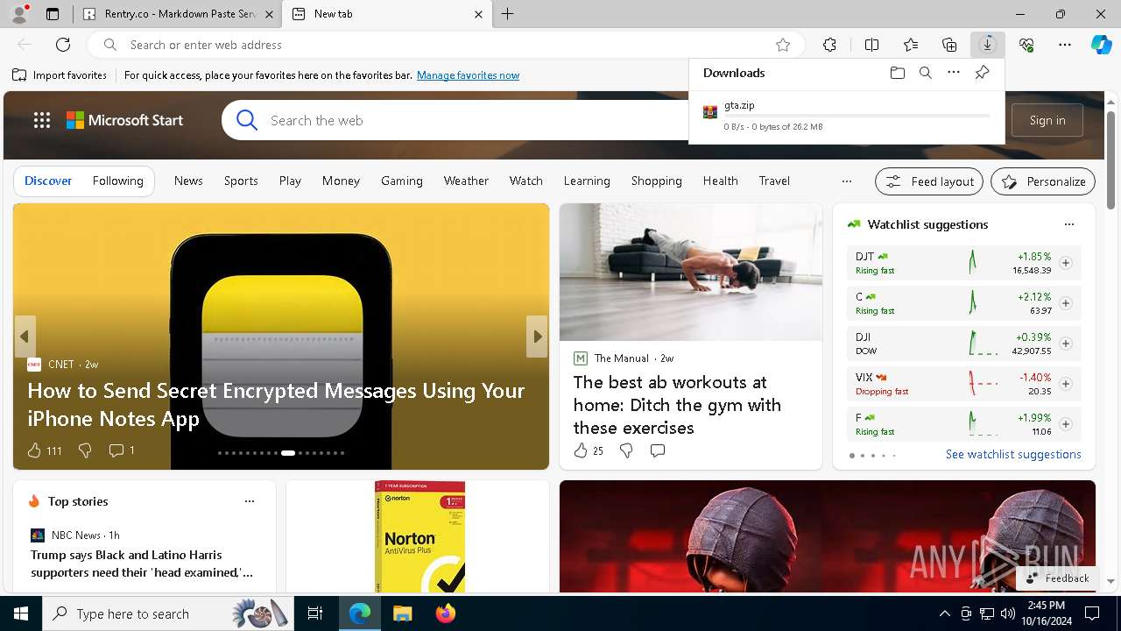The image size is (1121, 631).
Task: Open the tab actions menu icon
Action: (53, 14)
